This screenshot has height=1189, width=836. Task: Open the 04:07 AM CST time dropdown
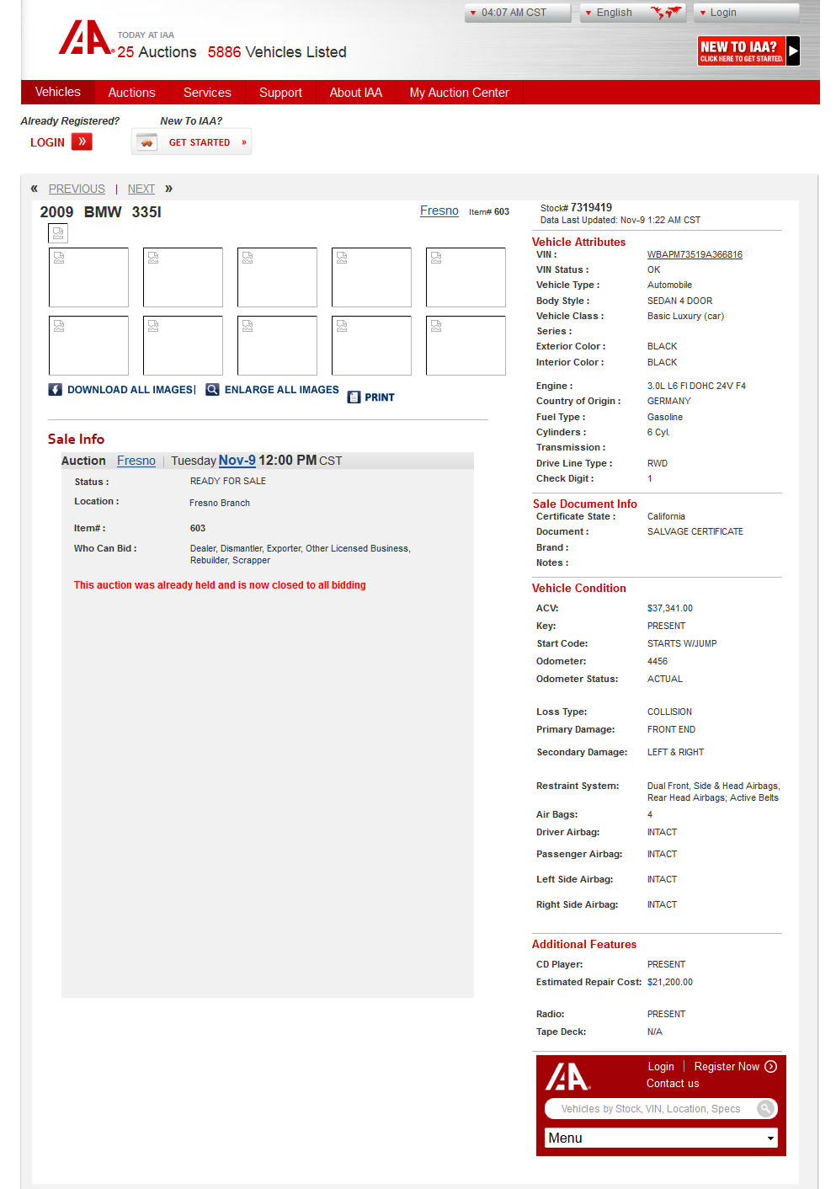[517, 13]
